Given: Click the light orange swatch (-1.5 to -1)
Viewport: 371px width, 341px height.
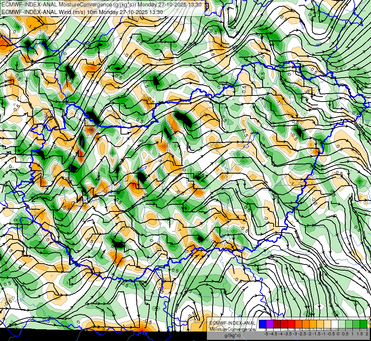Looking at the screenshot, I should (320, 324).
